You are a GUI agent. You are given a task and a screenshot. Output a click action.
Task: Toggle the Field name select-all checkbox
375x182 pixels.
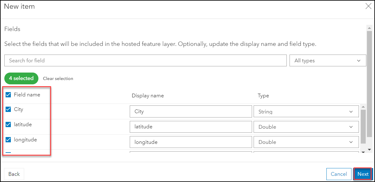[x=8, y=95]
